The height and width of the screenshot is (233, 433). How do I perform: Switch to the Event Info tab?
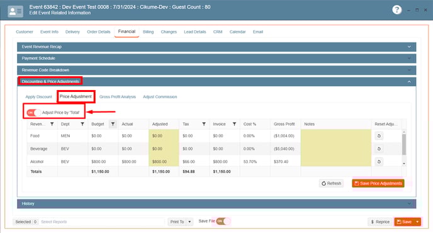point(49,31)
